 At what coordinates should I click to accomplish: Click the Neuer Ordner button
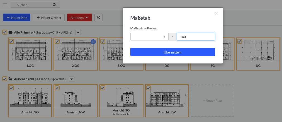[x=49, y=17]
